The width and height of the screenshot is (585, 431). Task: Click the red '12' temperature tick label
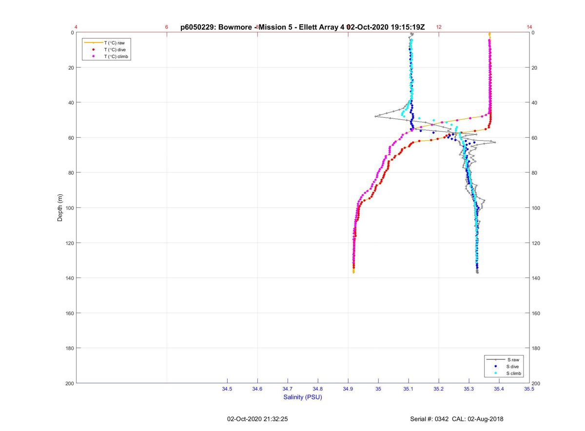coord(439,27)
